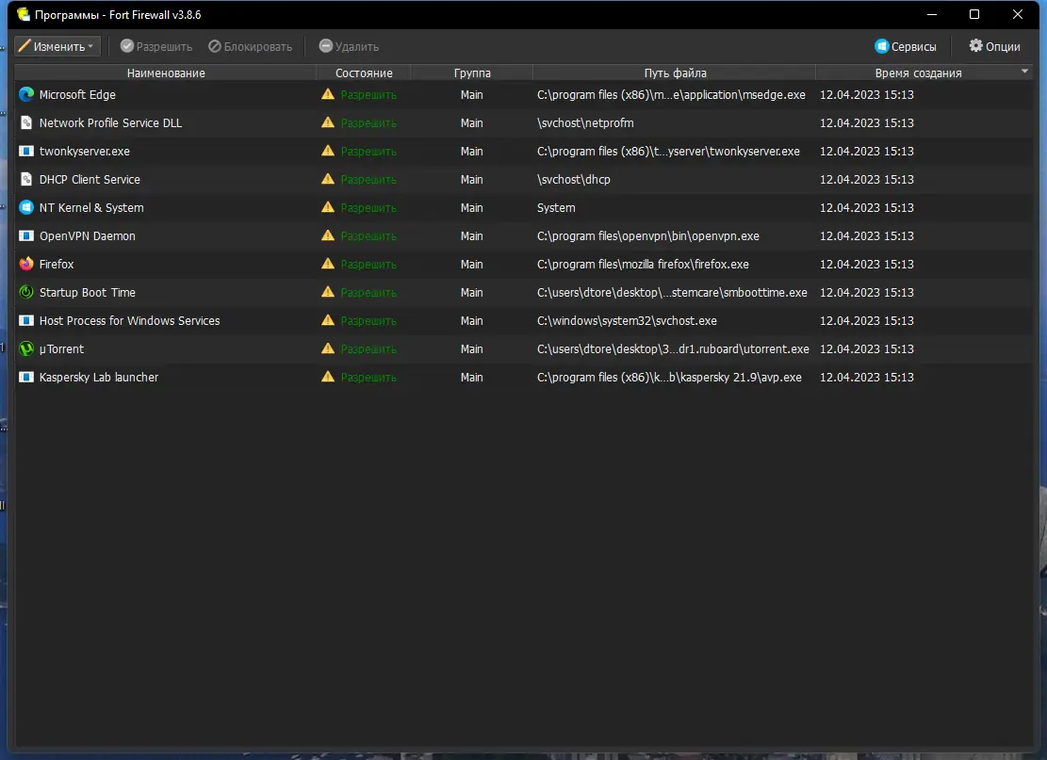1047x760 pixels.
Task: Click the Network Profile Service DLL file icon
Action: coord(26,122)
